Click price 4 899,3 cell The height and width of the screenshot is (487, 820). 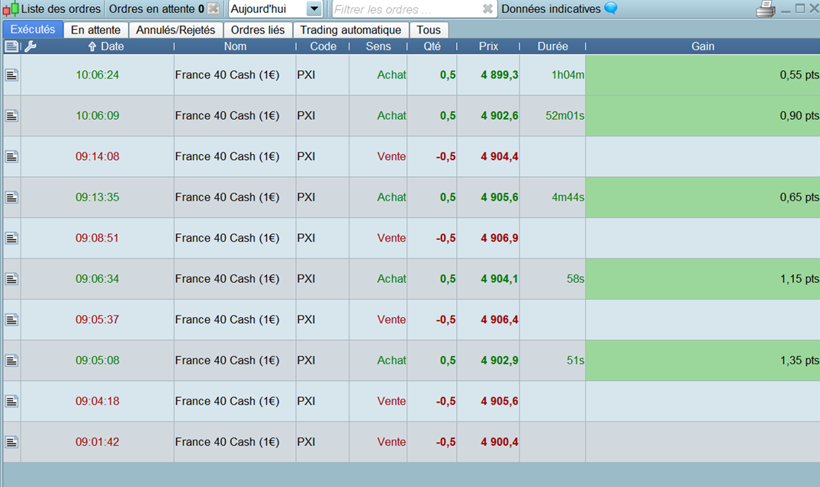[488, 75]
